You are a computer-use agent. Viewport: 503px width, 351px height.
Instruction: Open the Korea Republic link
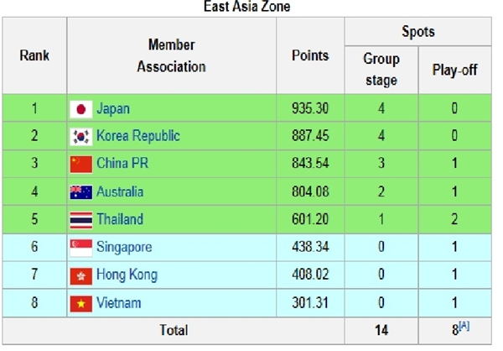coord(138,136)
